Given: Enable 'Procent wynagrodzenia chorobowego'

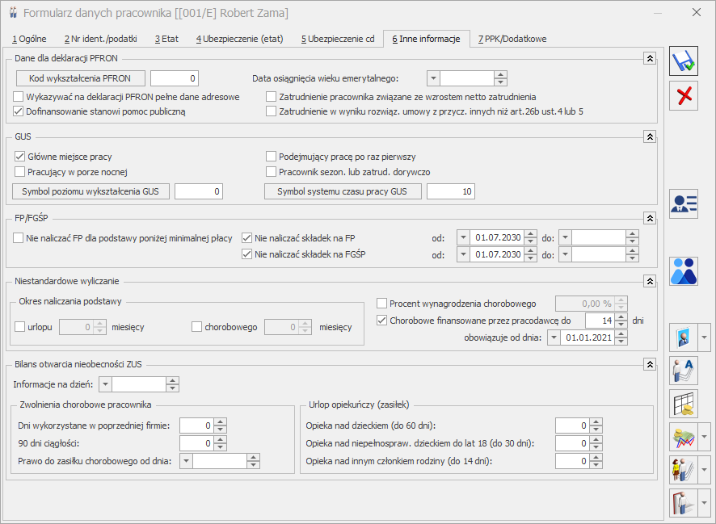Looking at the screenshot, I should tap(381, 304).
